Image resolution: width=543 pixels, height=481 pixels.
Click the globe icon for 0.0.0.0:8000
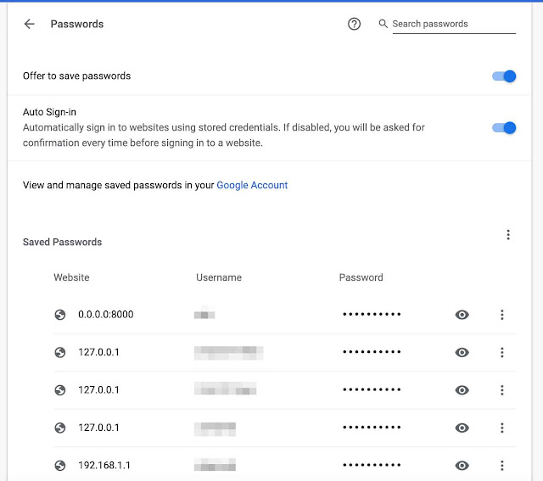point(59,315)
